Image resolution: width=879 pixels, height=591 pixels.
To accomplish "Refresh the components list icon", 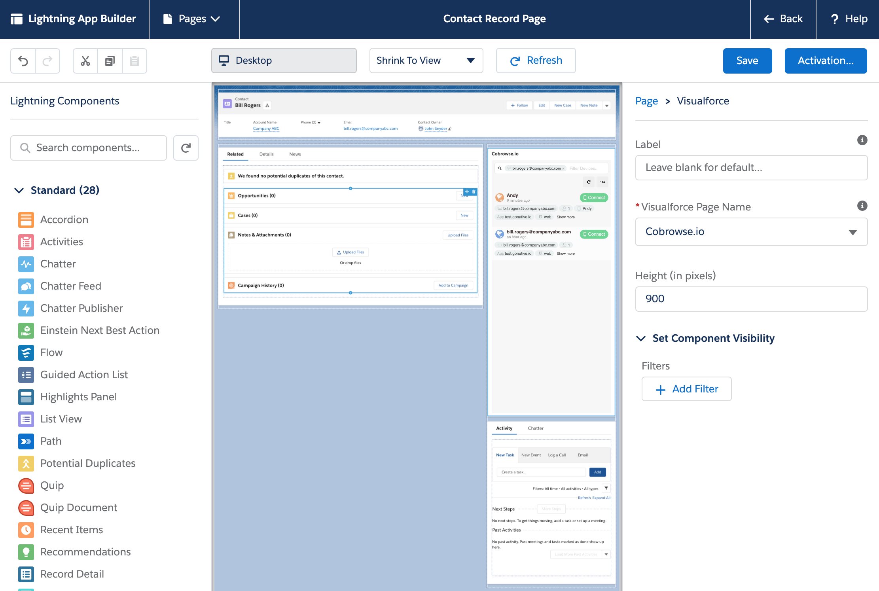I will tap(186, 148).
